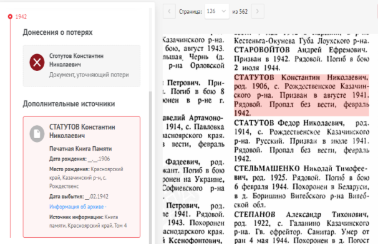The image size is (378, 244).
Task: Click the highlighted СТАТУТОВ Константин entry in book
Action: (x=301, y=95)
